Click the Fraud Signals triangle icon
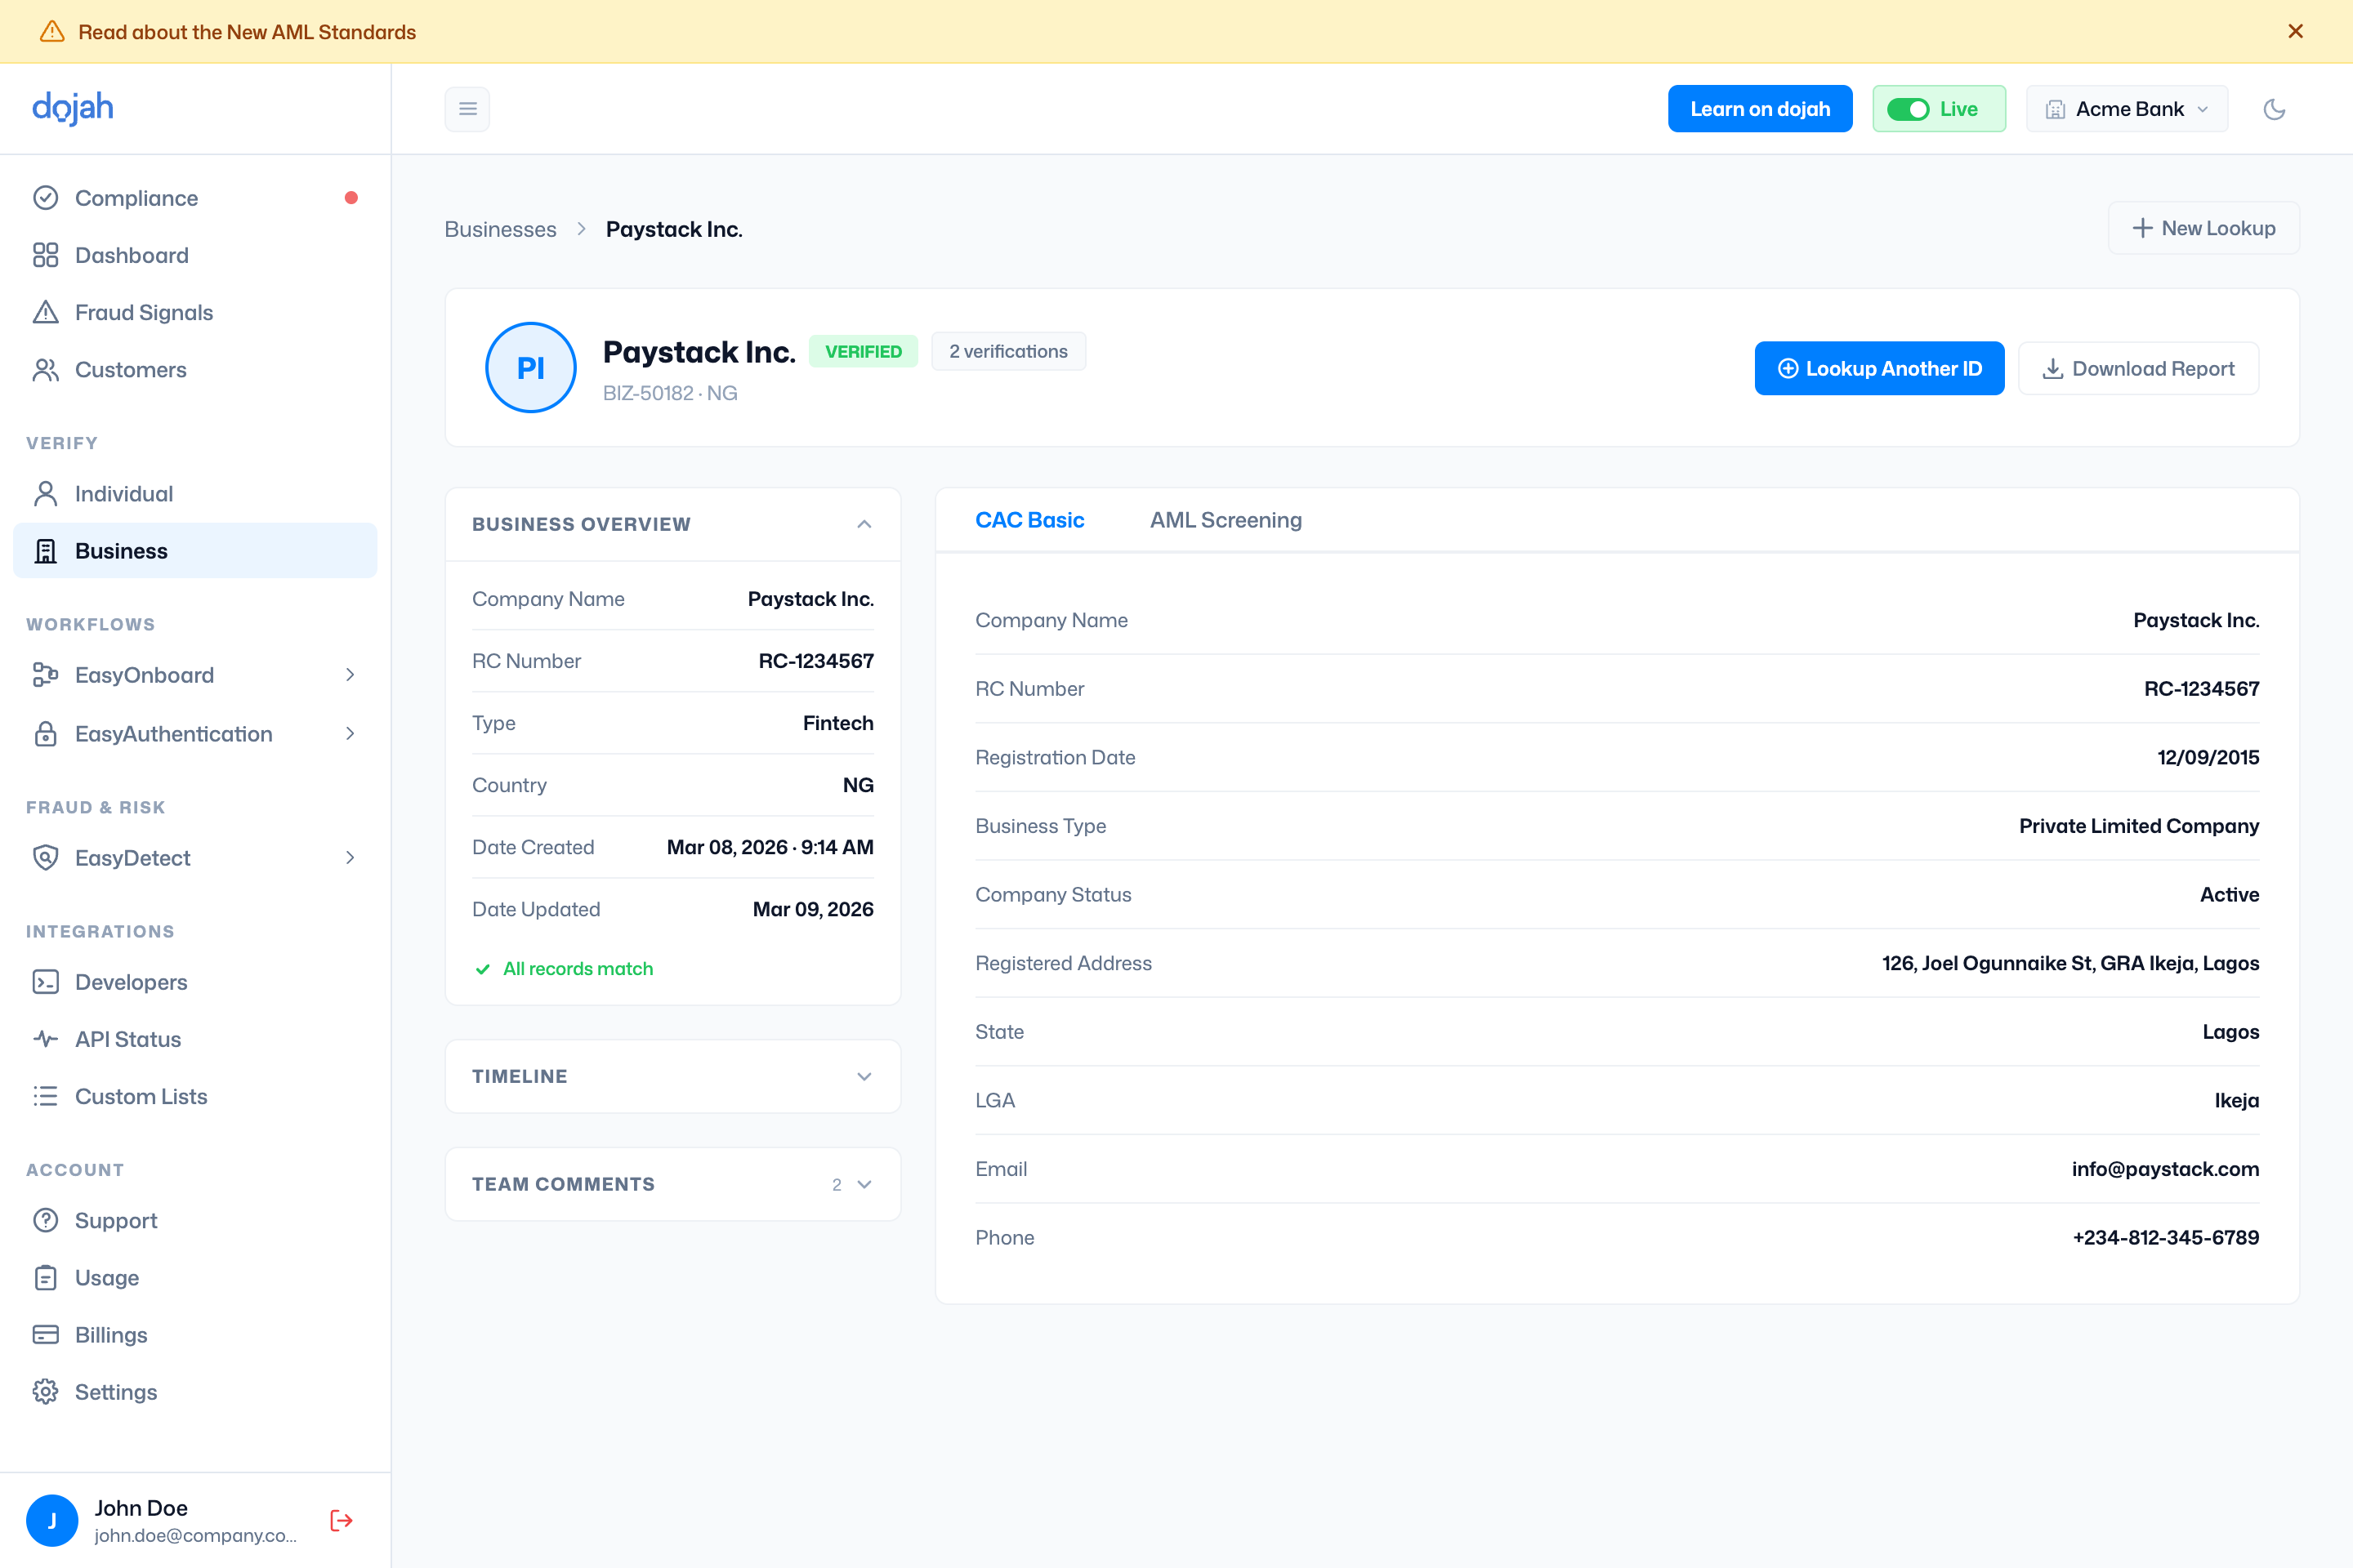The image size is (2353, 1568). pyautogui.click(x=46, y=312)
